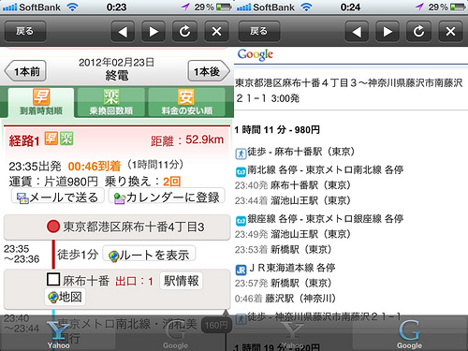Tap 2012年02月23日 date text
The height and width of the screenshot is (351, 468).
(x=116, y=63)
